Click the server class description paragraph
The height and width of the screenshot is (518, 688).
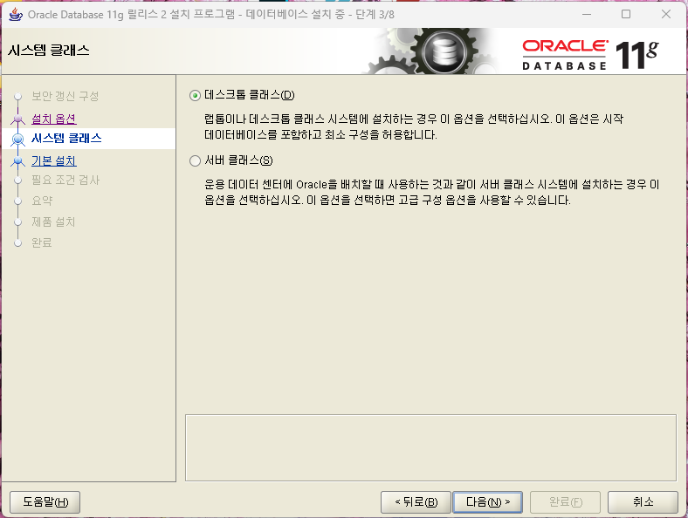[432, 193]
